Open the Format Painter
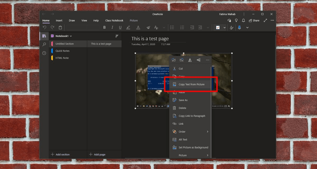Screen dimensions: 317x169 click(x=148, y=27)
